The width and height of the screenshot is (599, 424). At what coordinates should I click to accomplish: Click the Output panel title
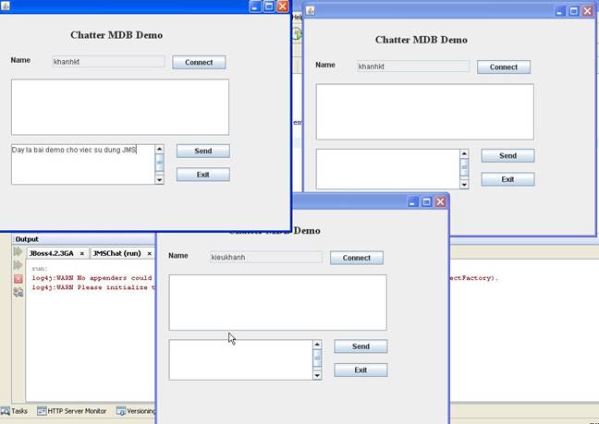[x=27, y=239]
